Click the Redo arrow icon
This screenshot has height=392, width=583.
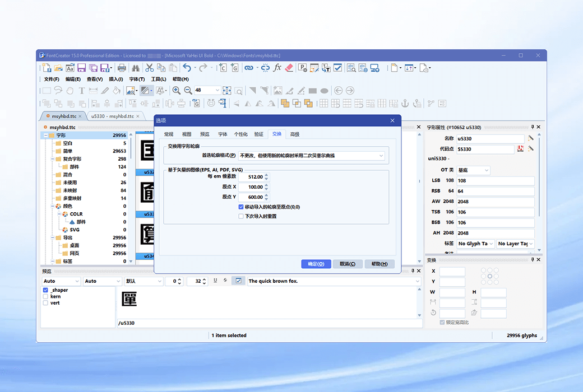202,68
